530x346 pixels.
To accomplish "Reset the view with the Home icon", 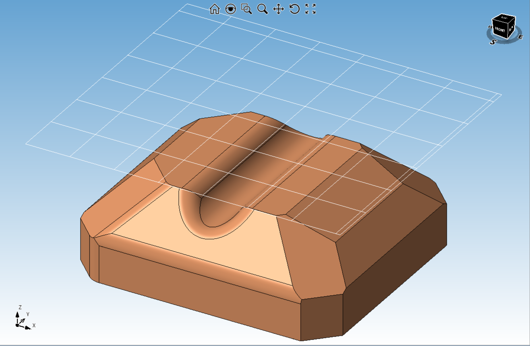I will pyautogui.click(x=215, y=9).
